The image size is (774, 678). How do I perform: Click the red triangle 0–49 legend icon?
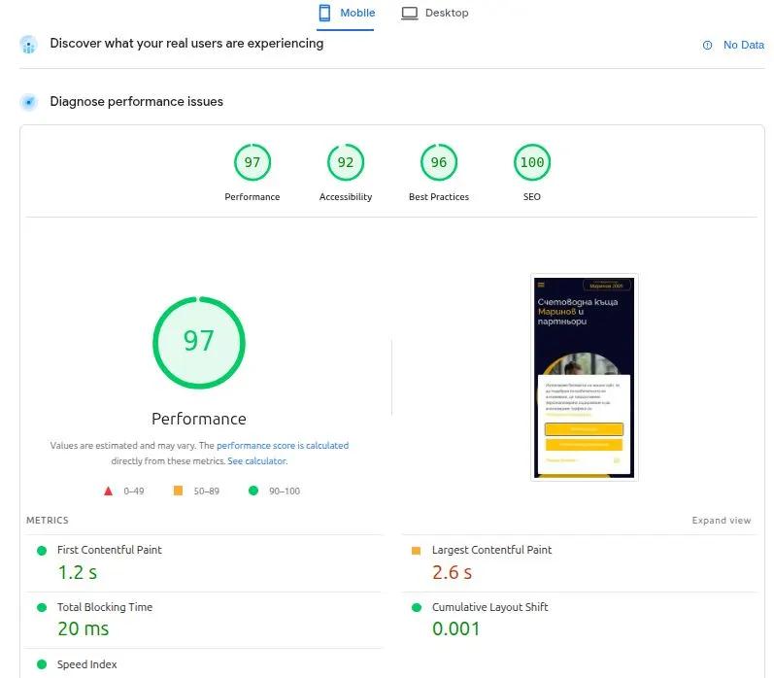point(108,491)
